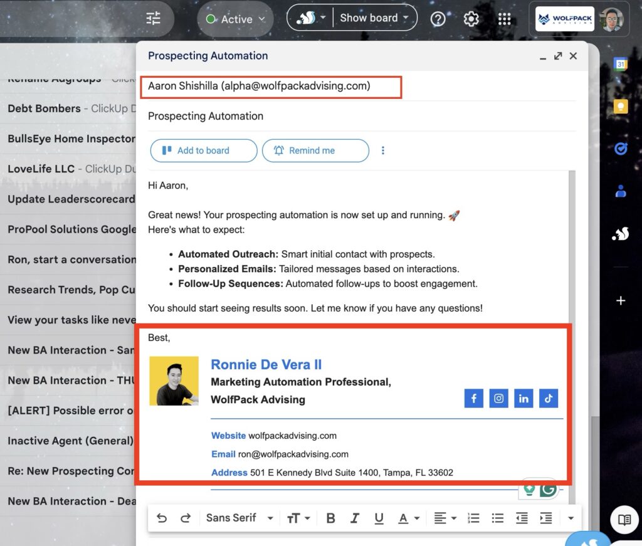
Task: Open the LoveLife LLC email
Action: pos(68,169)
